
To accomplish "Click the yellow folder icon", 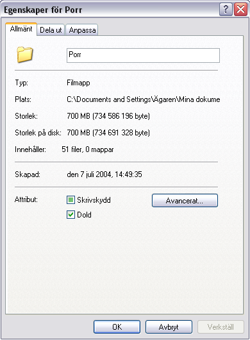I will tap(25, 55).
